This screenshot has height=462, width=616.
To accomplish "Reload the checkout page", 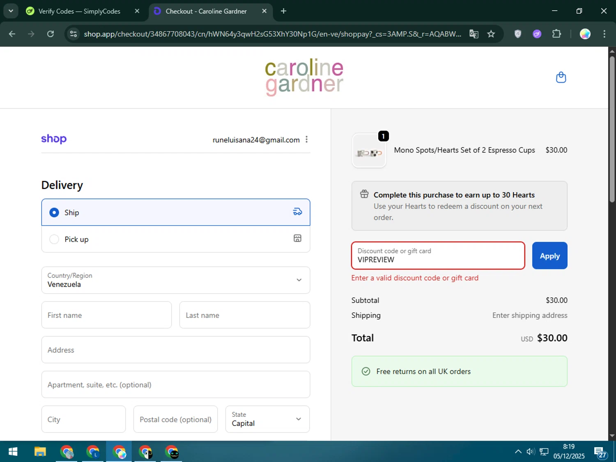I will tap(51, 34).
